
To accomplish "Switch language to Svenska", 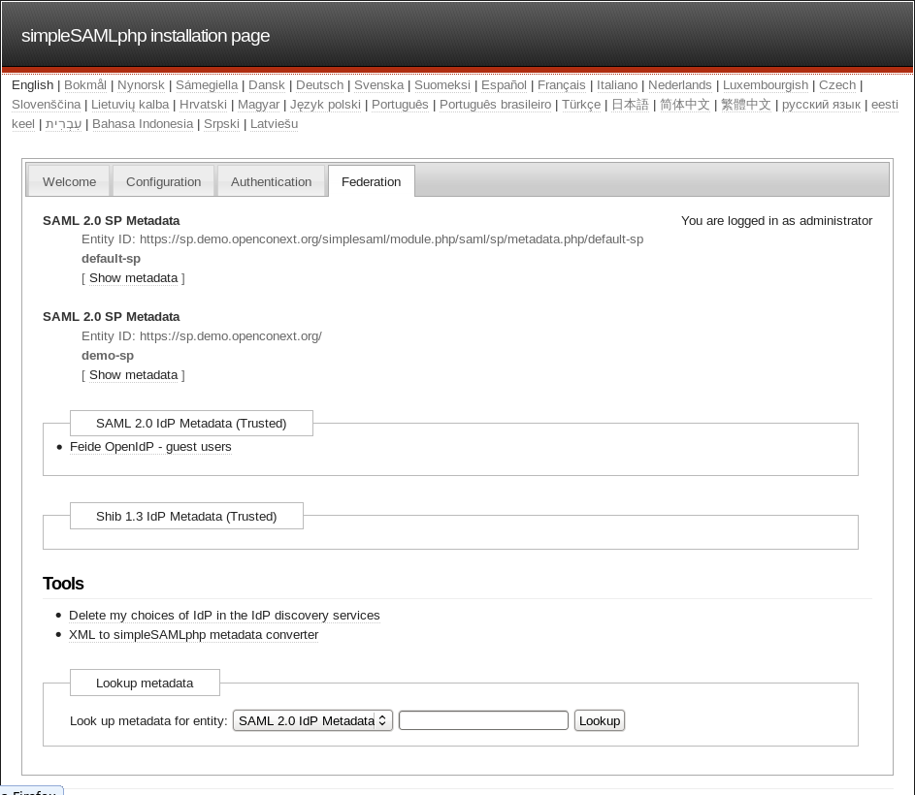I will [x=378, y=85].
